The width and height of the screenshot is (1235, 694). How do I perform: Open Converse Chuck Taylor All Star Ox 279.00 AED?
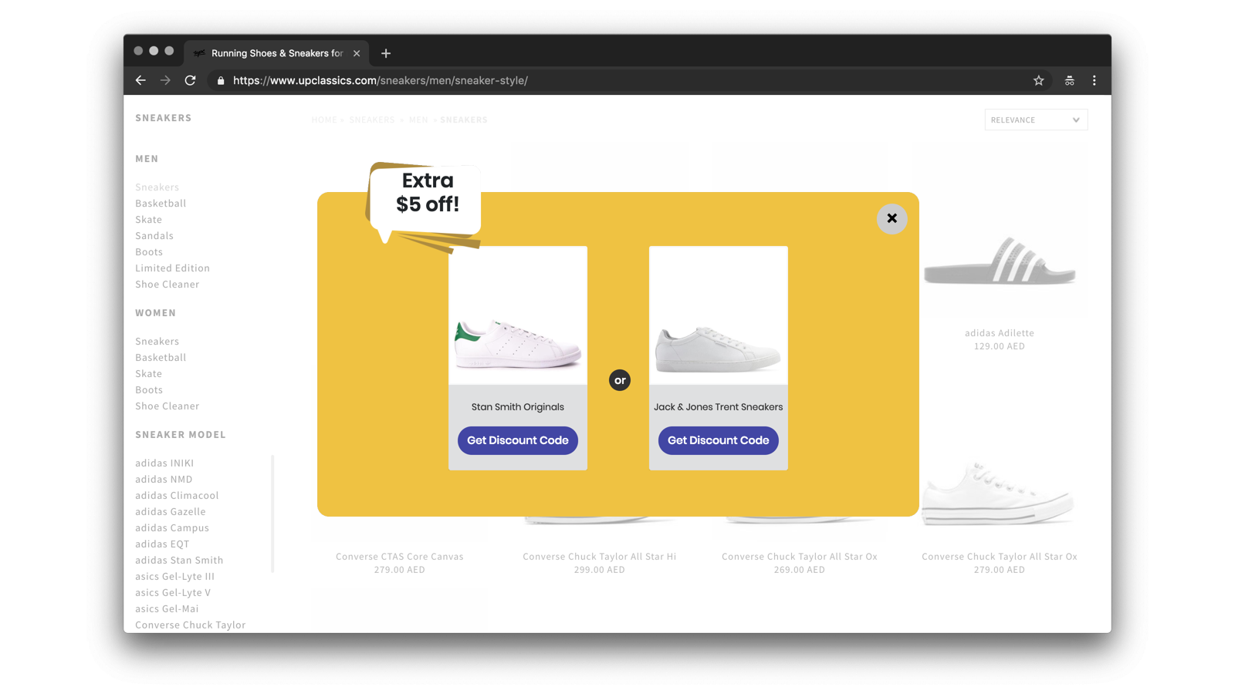coord(999,557)
